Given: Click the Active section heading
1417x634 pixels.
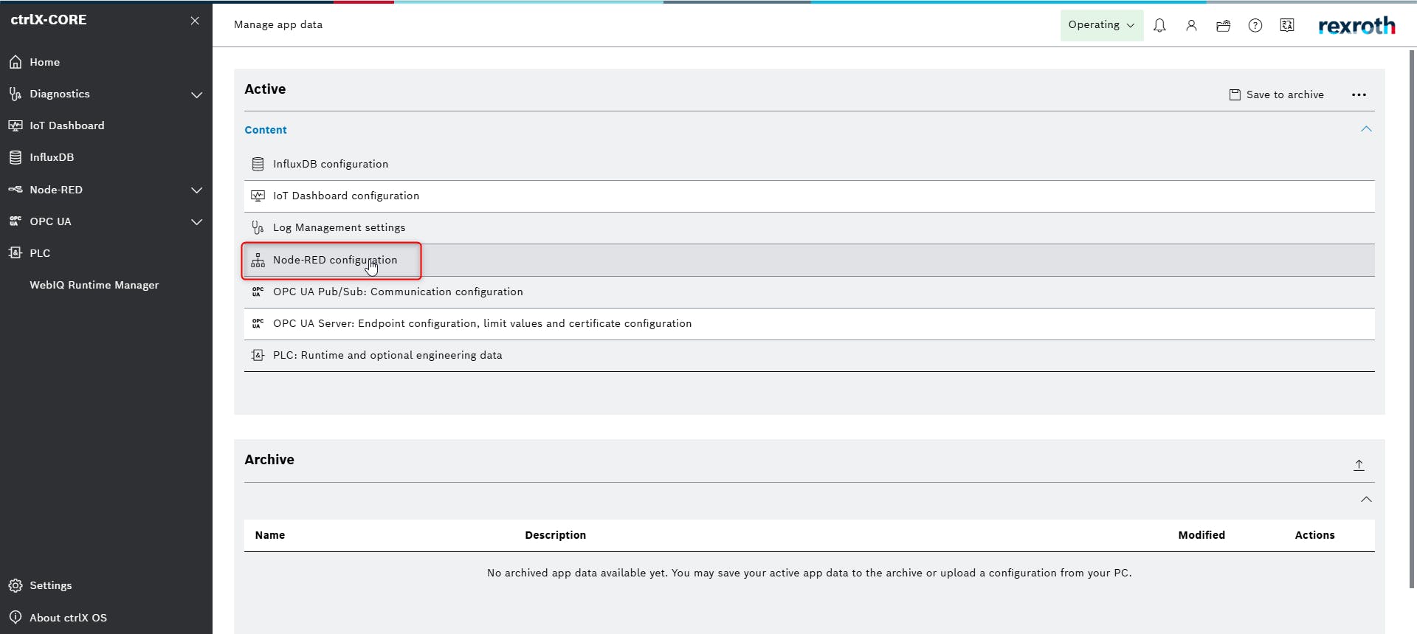Looking at the screenshot, I should (265, 89).
